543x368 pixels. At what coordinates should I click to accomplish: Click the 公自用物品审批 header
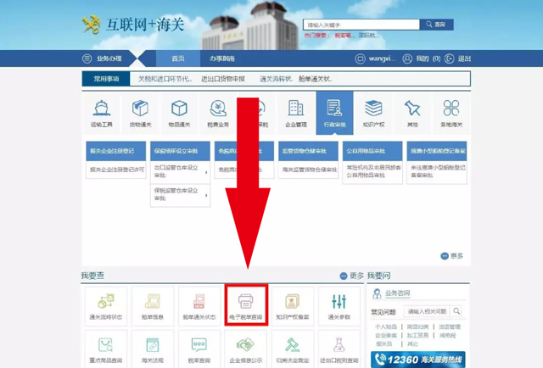(x=372, y=151)
